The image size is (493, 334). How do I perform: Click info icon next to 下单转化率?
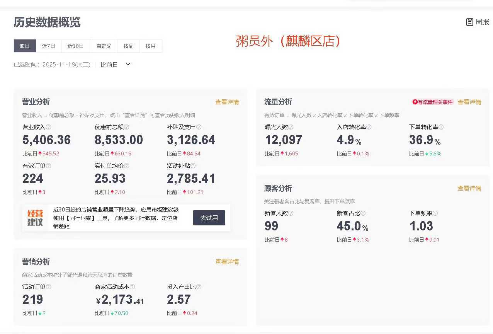click(x=441, y=127)
